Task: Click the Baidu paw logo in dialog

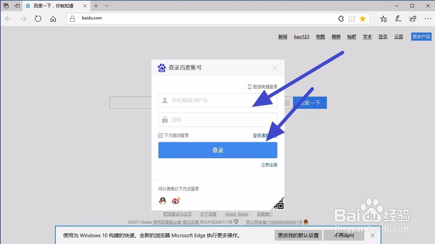Action: pos(162,68)
